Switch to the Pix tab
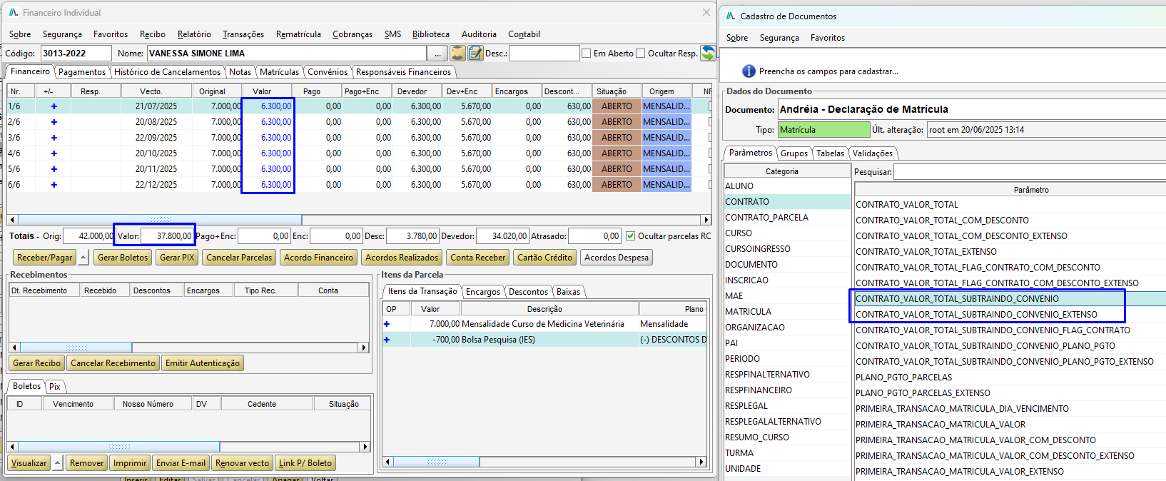Viewport: 1166px width, 481px height. pyautogui.click(x=55, y=387)
